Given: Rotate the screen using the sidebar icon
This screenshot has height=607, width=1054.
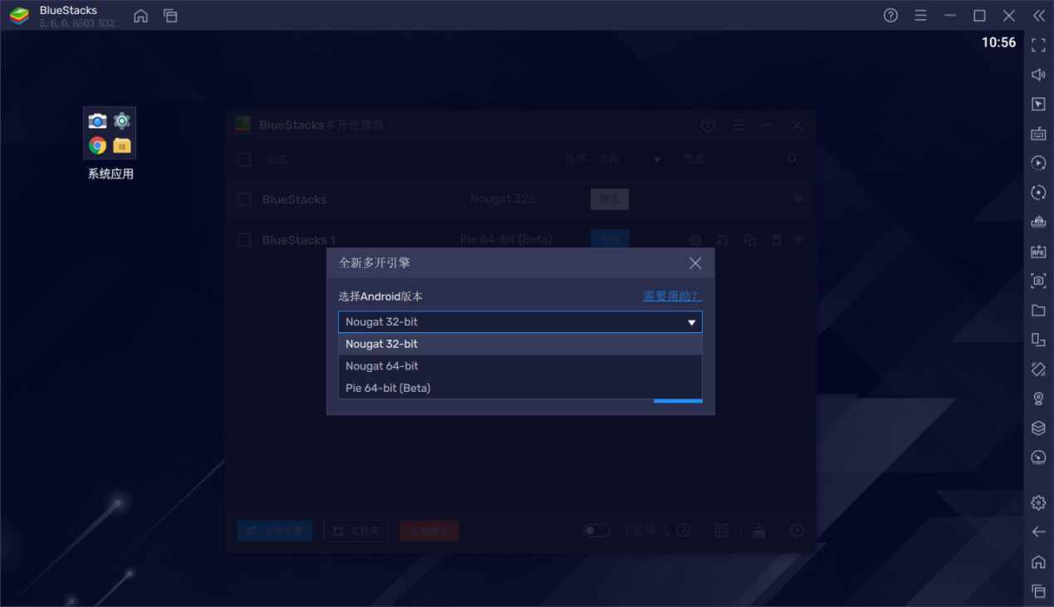Looking at the screenshot, I should coord(1038,369).
